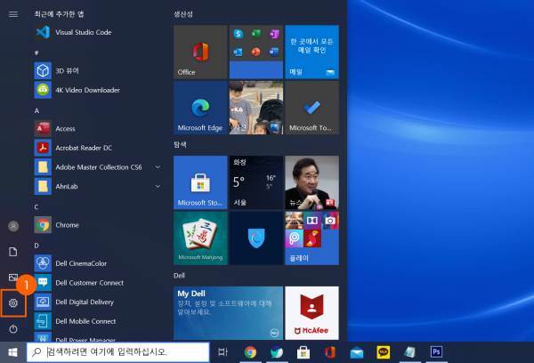Click the Dell tile group header
Screen dimensions: 534x363
point(179,275)
